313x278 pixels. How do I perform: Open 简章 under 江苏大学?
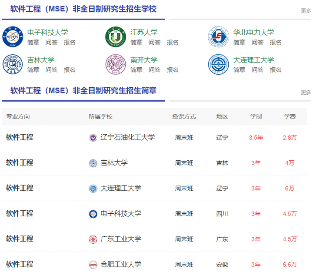coord(137,42)
